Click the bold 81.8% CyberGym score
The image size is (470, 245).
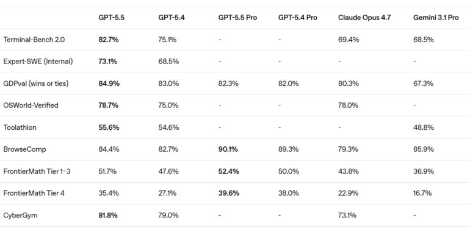108,215
